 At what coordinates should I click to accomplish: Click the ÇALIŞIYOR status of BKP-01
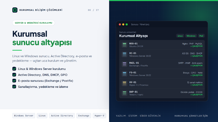tap(197, 95)
